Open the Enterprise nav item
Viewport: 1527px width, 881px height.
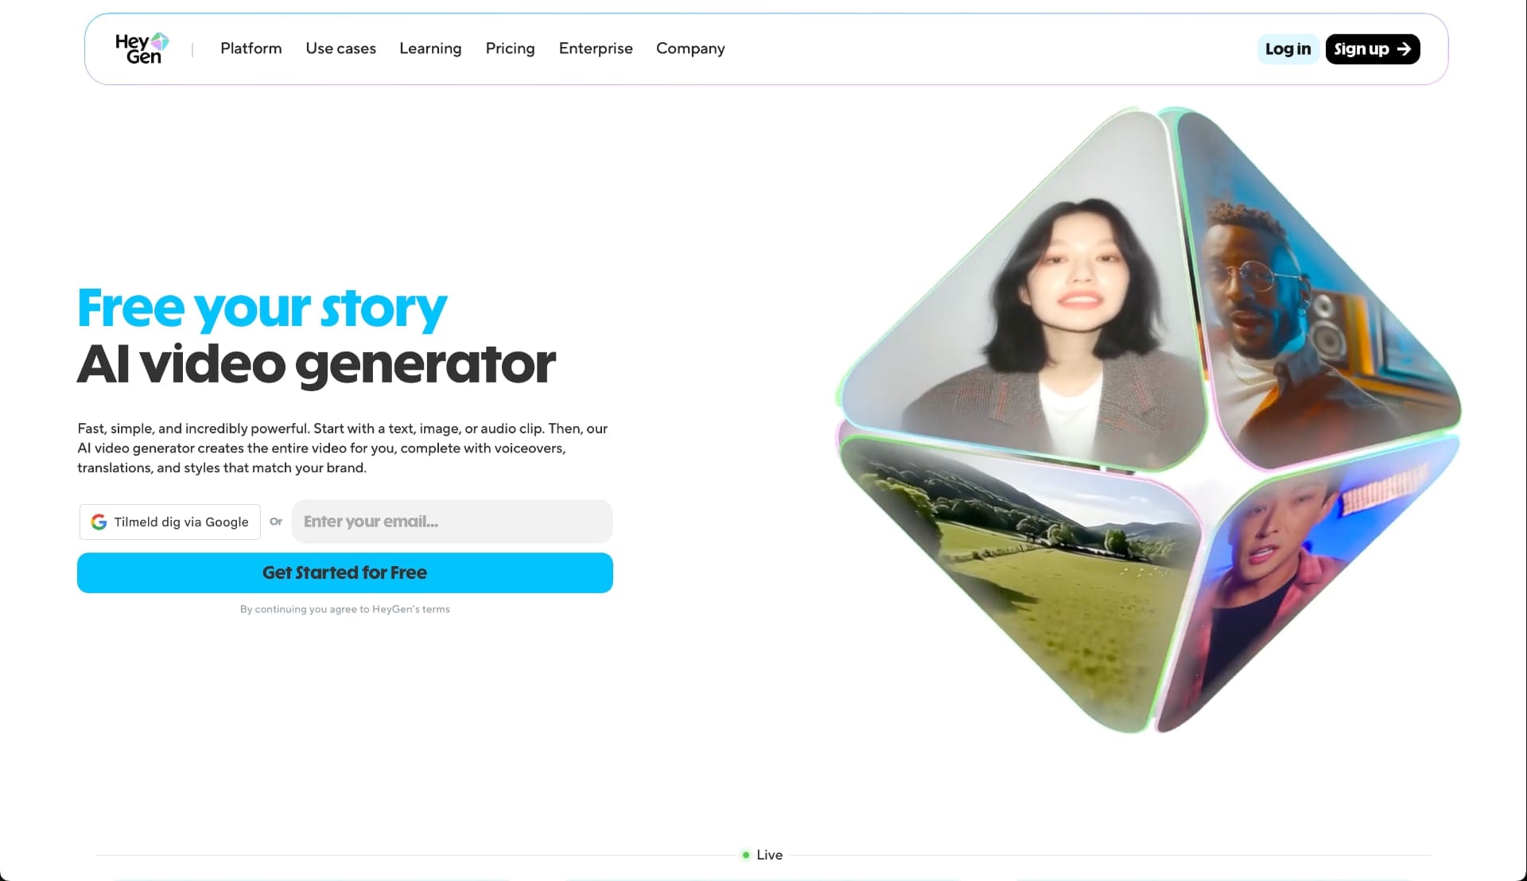(x=595, y=49)
